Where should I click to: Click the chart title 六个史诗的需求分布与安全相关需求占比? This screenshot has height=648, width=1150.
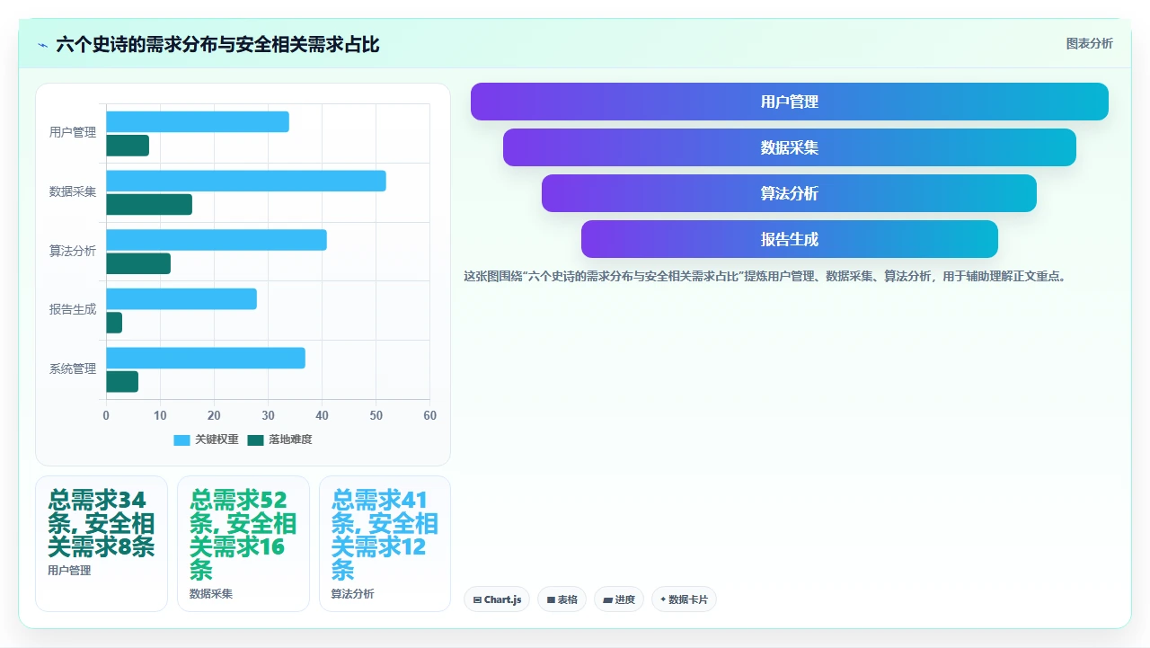click(x=217, y=44)
